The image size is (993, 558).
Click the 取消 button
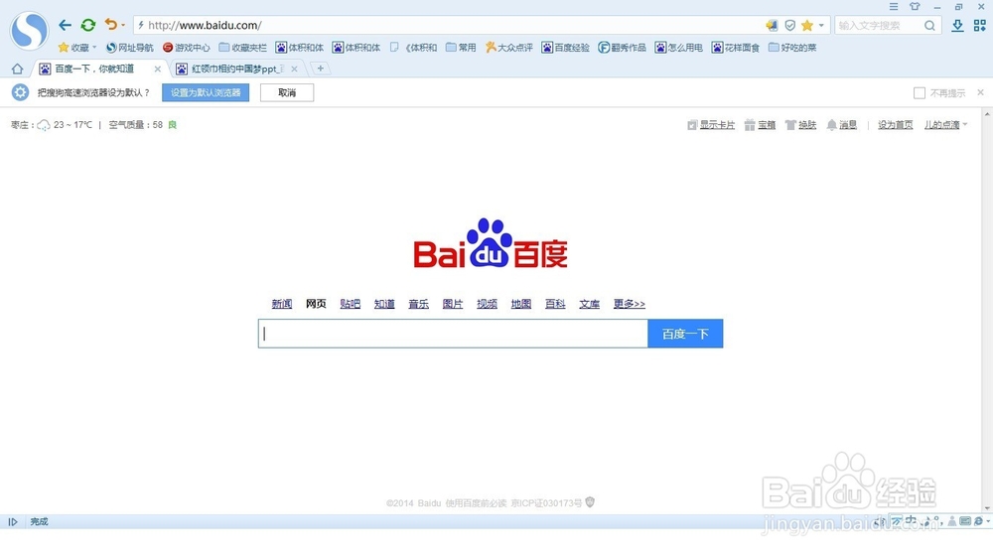[287, 92]
